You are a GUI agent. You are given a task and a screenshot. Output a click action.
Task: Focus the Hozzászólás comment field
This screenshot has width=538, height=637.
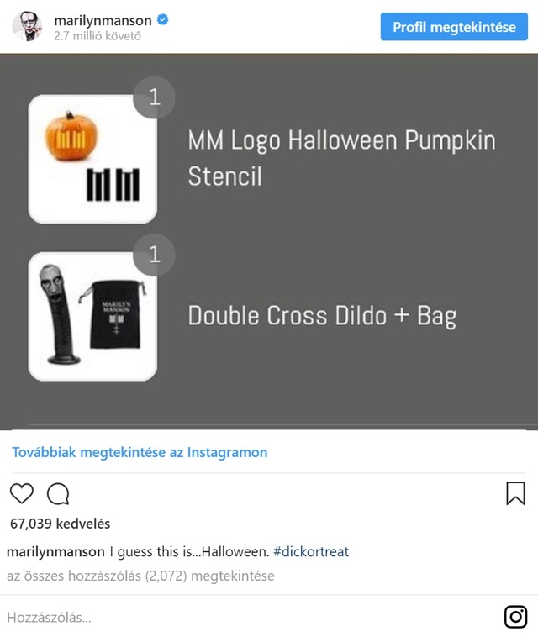tap(252, 617)
